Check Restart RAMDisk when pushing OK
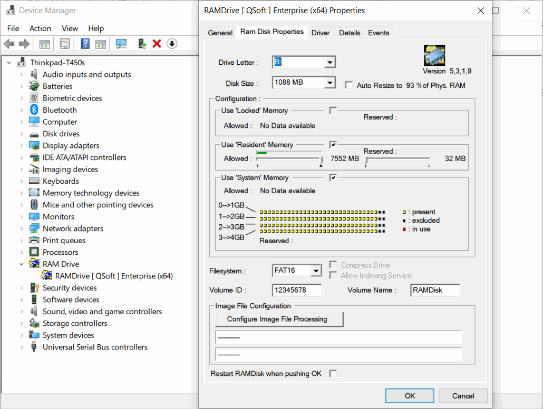This screenshot has width=543, height=409. 333,374
